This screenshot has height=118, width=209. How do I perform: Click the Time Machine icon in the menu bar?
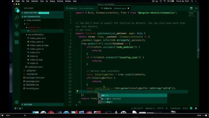pyautogui.click(x=161, y=1)
